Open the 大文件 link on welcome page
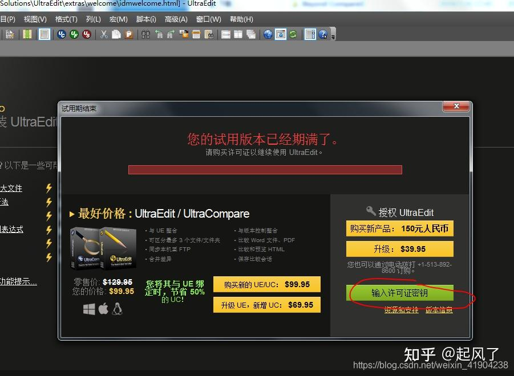Screen dimensions: 514x376 point(11,188)
